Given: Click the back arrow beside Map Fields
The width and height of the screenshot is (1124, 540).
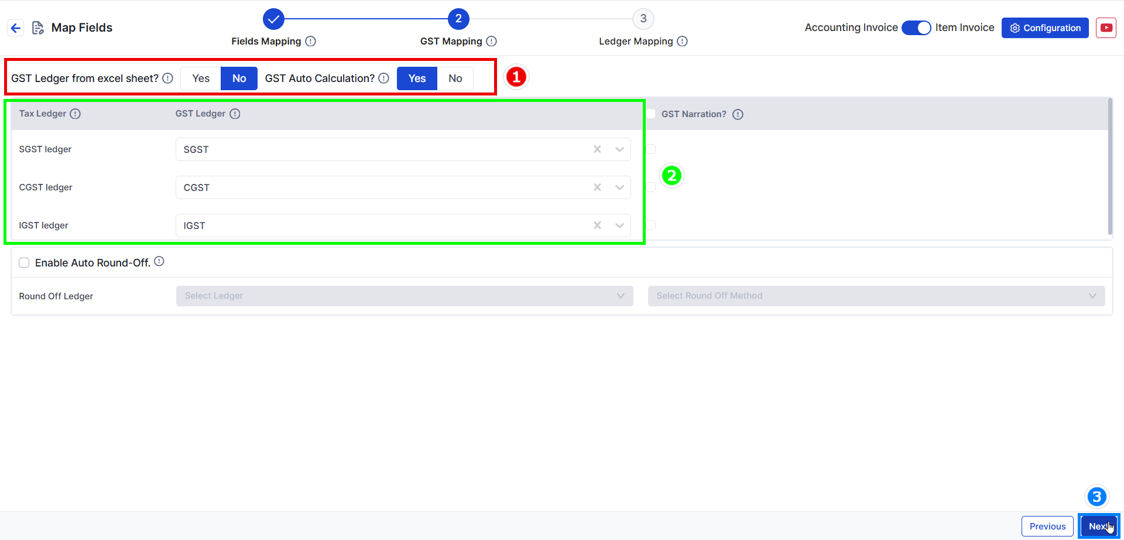Looking at the screenshot, I should pos(16,28).
